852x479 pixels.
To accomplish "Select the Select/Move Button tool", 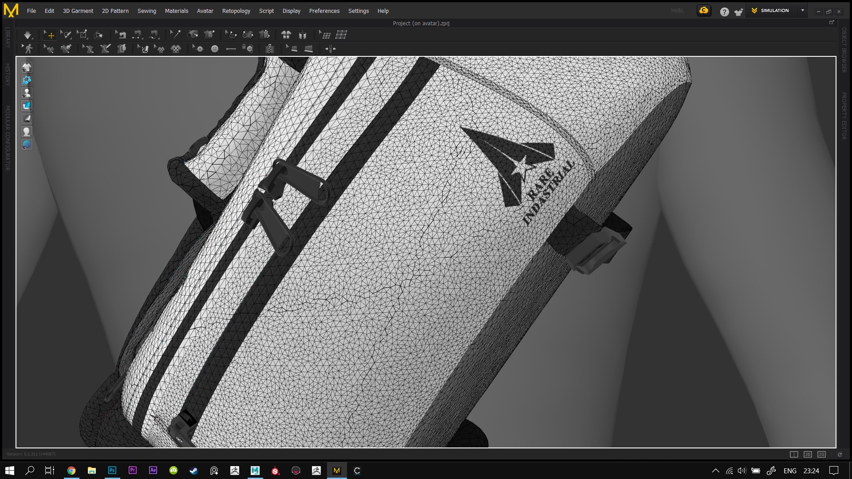I will click(197, 49).
